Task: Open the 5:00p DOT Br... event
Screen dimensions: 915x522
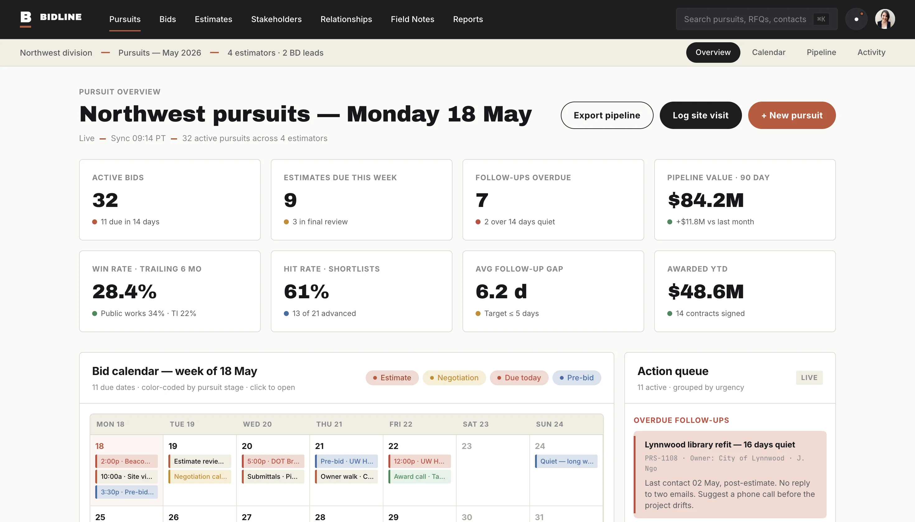Action: coord(273,461)
